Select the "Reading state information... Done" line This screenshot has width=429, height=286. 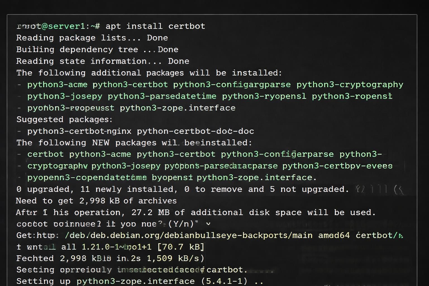pyautogui.click(x=103, y=61)
